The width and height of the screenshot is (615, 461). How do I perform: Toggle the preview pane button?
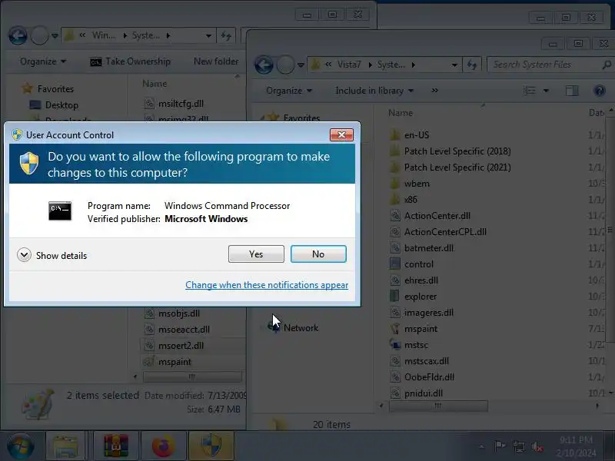point(572,91)
